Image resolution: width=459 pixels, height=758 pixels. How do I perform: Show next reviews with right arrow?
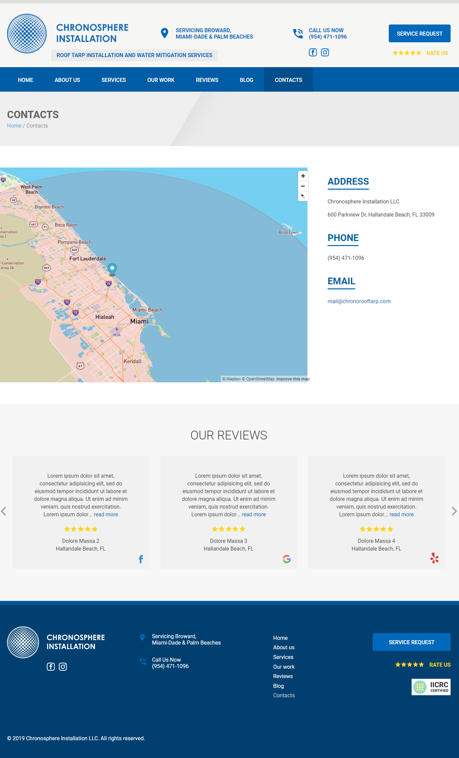coord(454,511)
